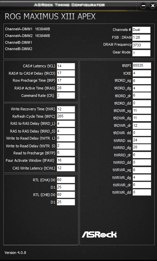Select the CAS Write Latency (tCWL) field
The width and height of the screenshot is (157, 261).
point(66,168)
